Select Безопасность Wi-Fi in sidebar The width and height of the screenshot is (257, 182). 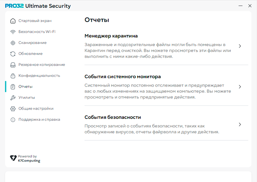pos(37,32)
